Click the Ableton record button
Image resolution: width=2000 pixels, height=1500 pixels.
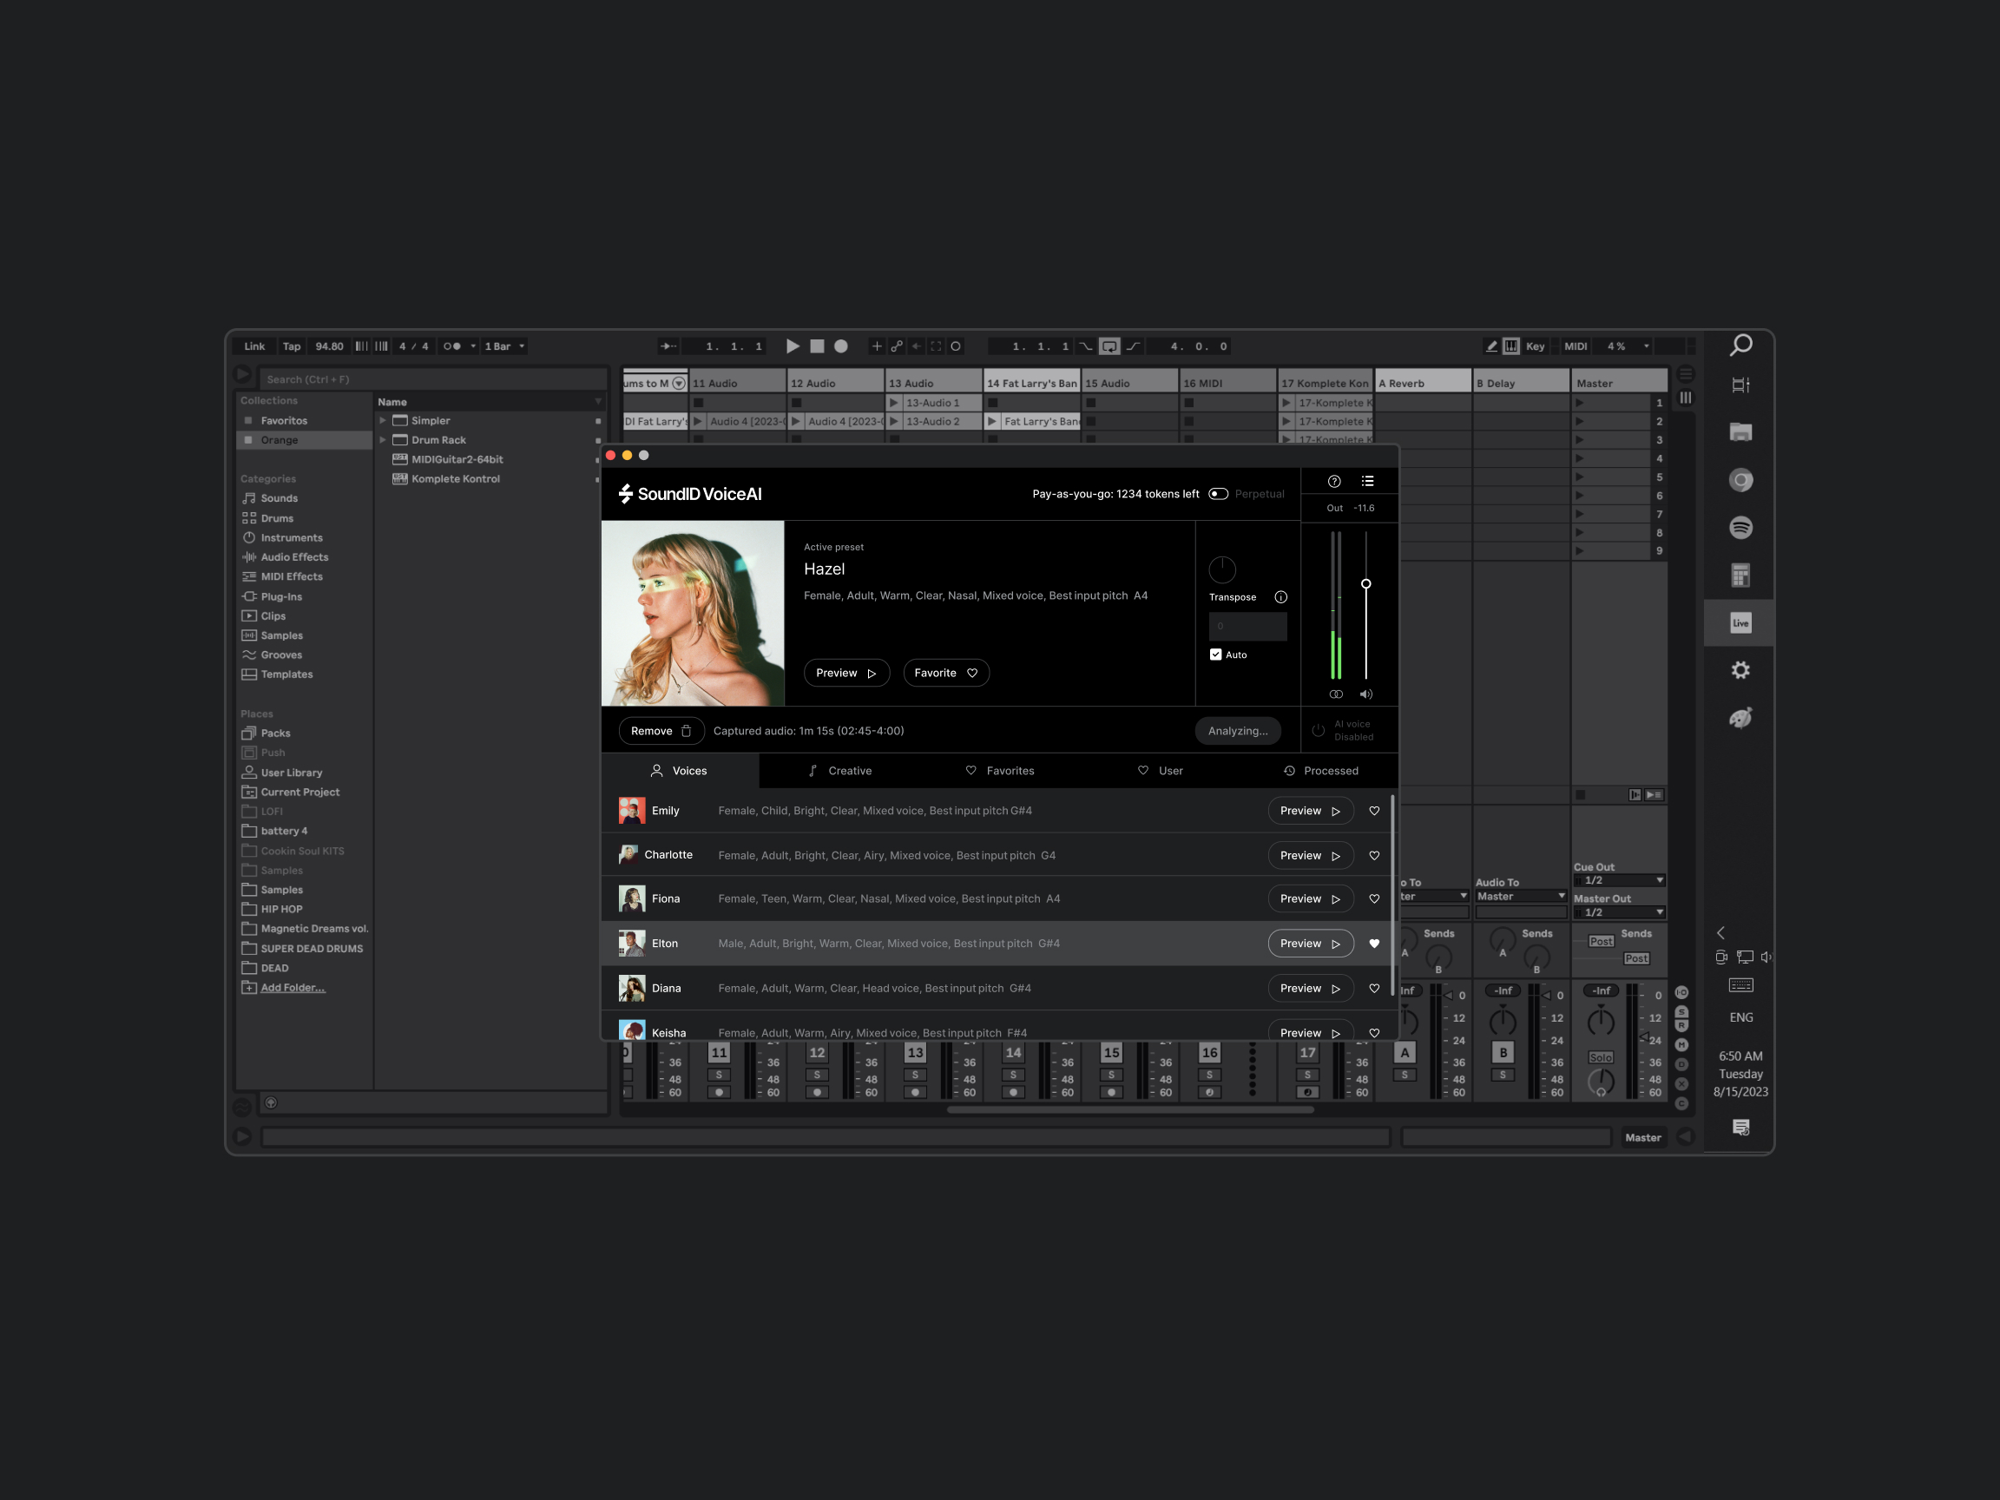841,346
